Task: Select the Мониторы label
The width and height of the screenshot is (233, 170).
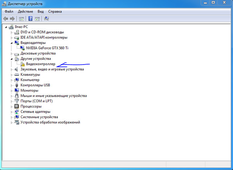Action: [29, 91]
